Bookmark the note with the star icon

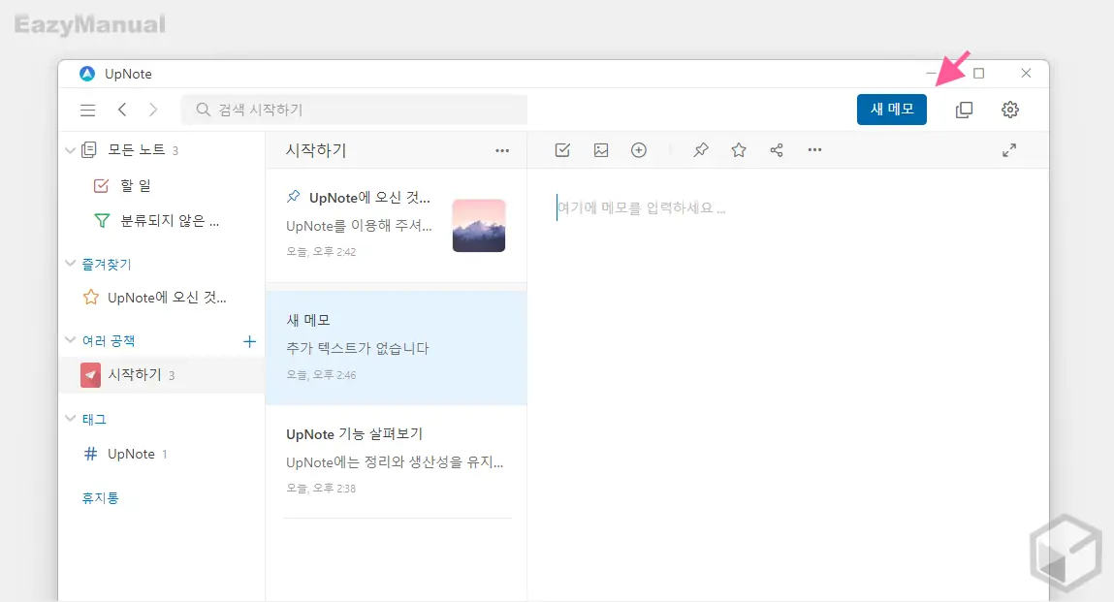tap(739, 150)
